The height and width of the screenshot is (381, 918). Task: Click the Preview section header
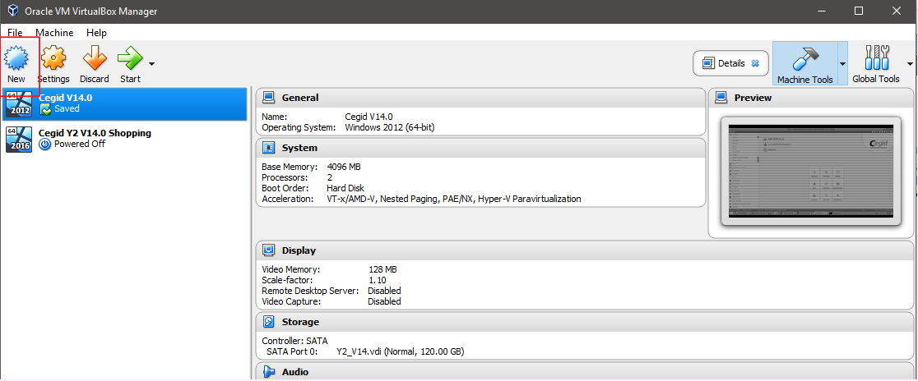(811, 98)
